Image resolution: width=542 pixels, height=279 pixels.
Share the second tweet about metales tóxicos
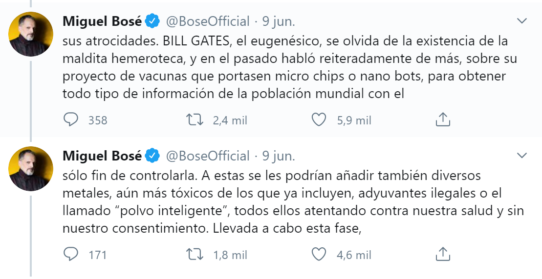click(x=442, y=254)
